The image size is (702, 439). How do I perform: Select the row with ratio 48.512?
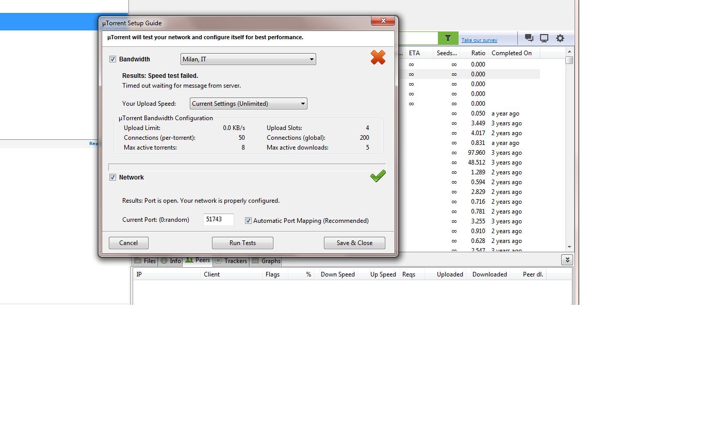pyautogui.click(x=468, y=162)
